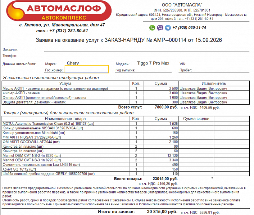Click the 2 100 sum cell
This screenshot has width=254, height=215.
pos(161,142)
